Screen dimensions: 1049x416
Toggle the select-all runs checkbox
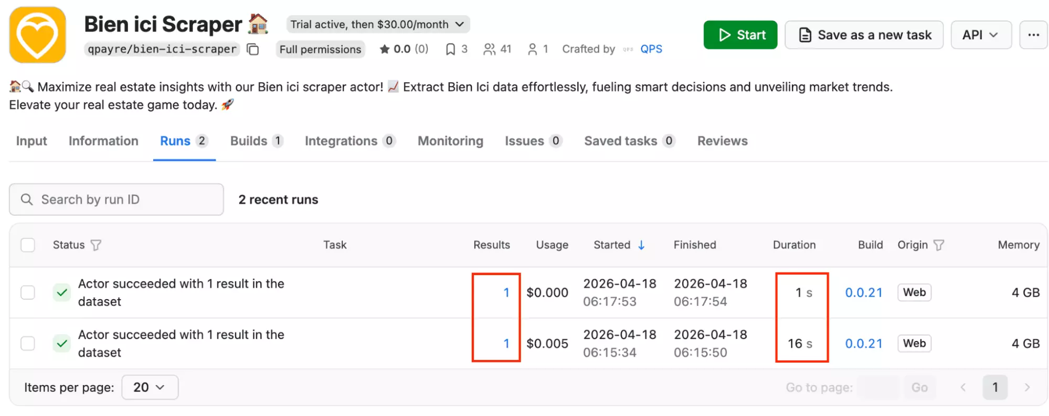tap(28, 245)
